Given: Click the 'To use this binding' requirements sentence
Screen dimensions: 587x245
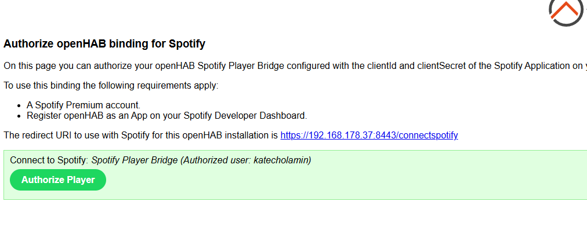Looking at the screenshot, I should 111,86.
